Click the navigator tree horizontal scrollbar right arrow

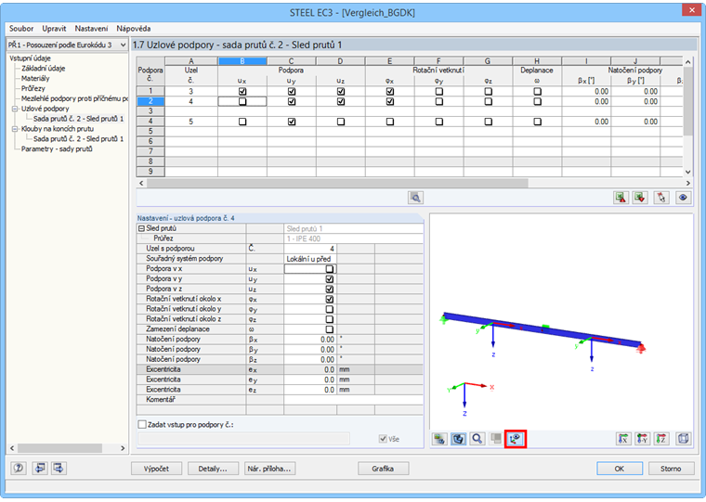point(123,448)
